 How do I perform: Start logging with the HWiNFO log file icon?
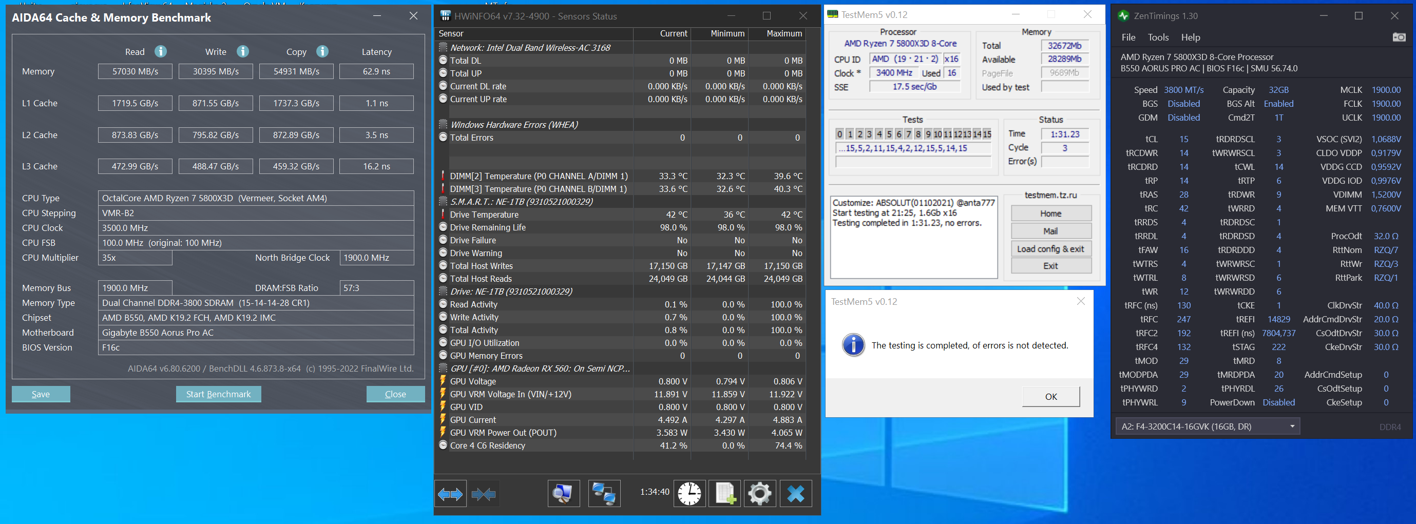(x=725, y=494)
